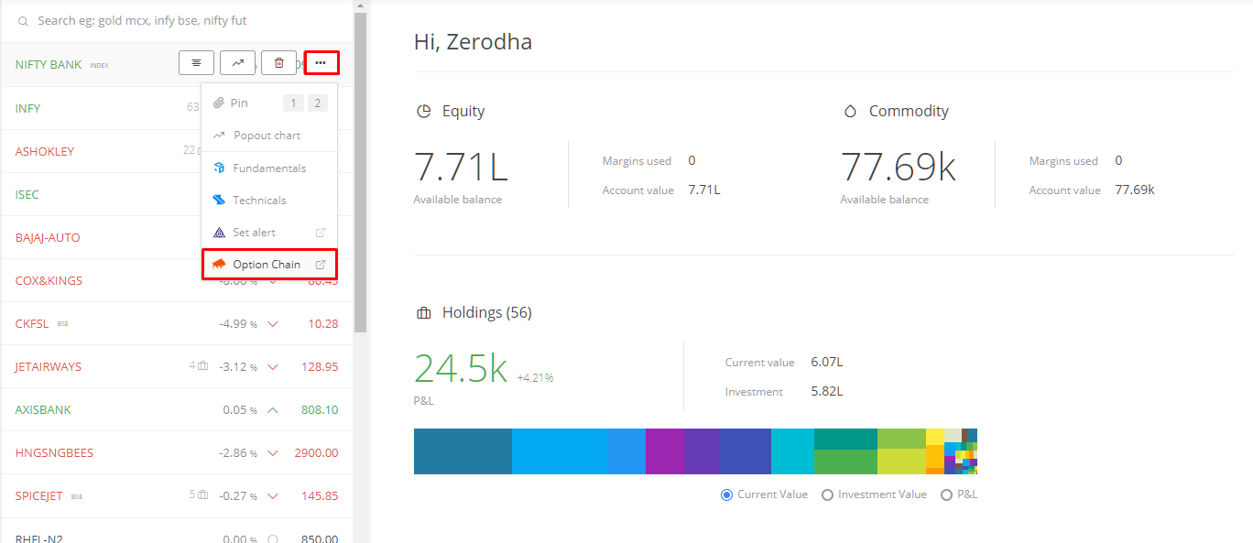1253x543 pixels.
Task: Click the down arrow on CKFSL row
Action: tap(272, 324)
